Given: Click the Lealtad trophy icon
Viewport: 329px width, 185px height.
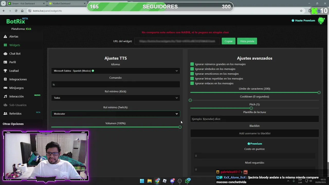Looking at the screenshot, I should [x=5, y=71].
